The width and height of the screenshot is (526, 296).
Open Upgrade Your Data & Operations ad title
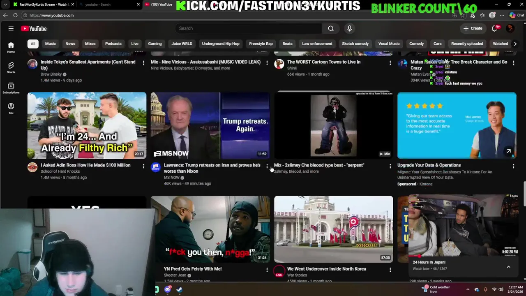coord(429,165)
